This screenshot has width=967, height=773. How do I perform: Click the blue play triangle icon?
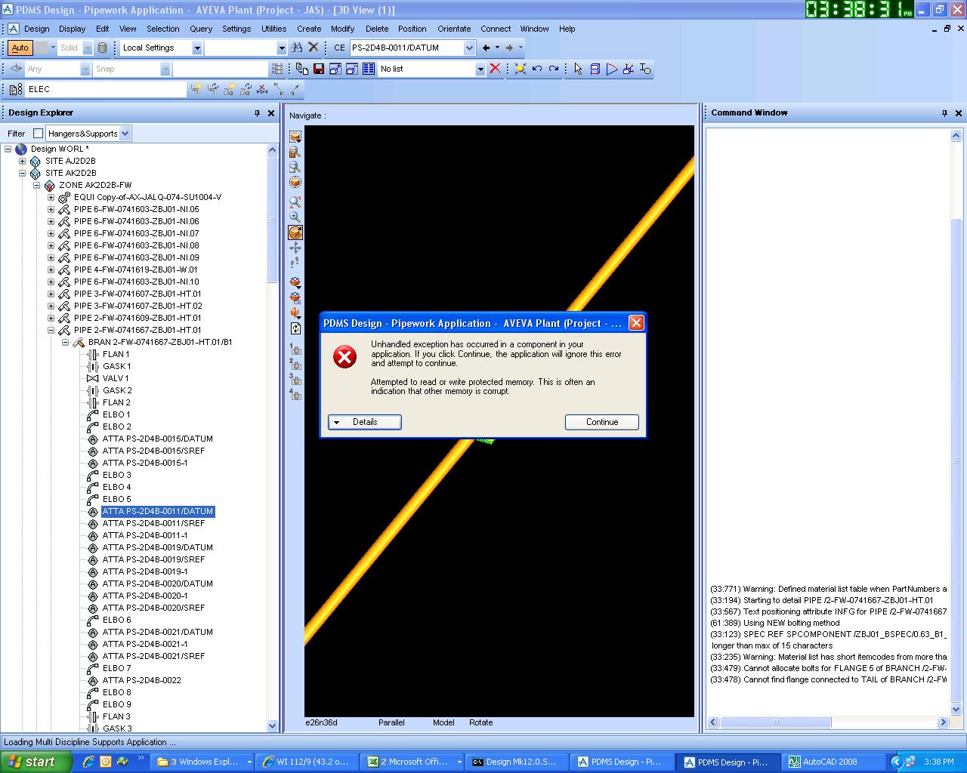(612, 69)
